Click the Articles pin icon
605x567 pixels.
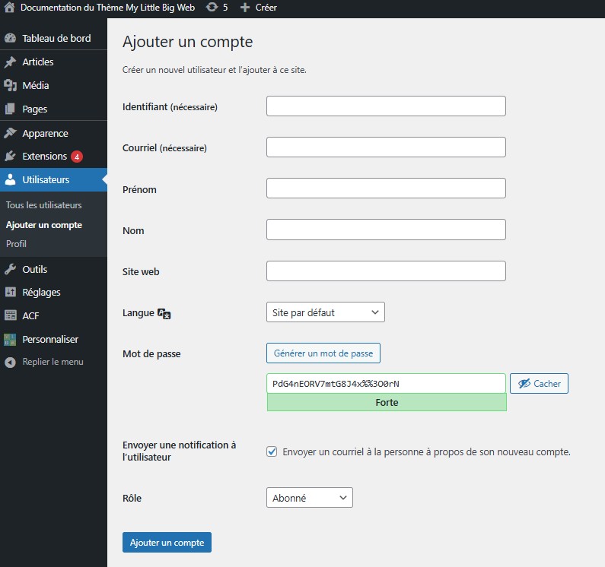10,62
